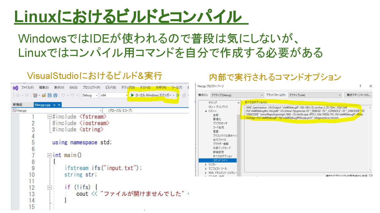Image resolution: width=380 pixels, height=213 pixels.
Task: Close the filecpp プロパティ ページ dialog
Action: tap(370, 86)
